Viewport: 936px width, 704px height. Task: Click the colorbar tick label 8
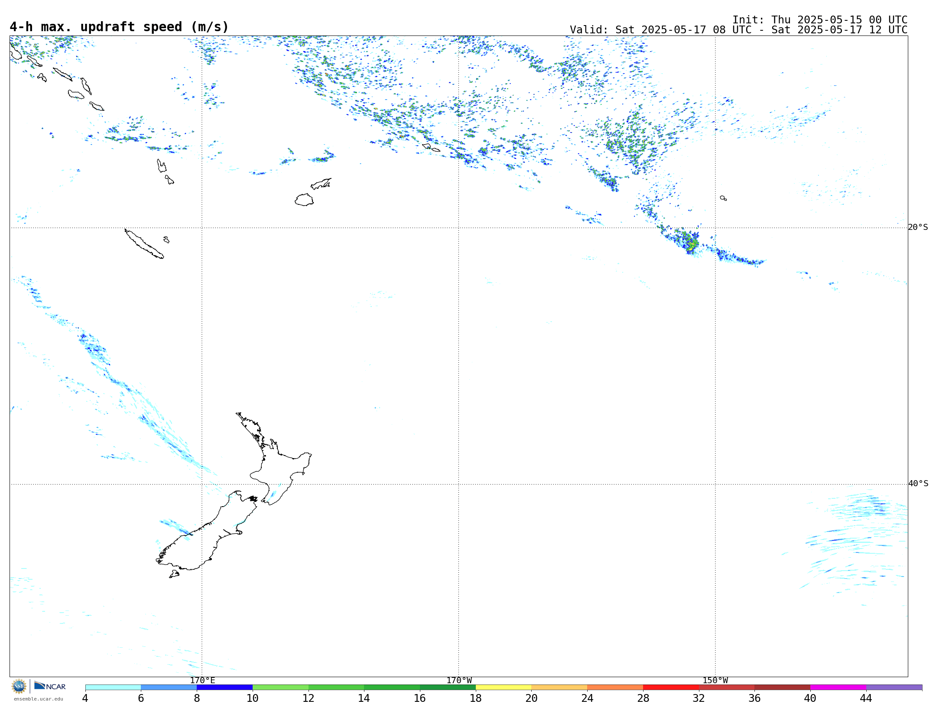pyautogui.click(x=197, y=698)
